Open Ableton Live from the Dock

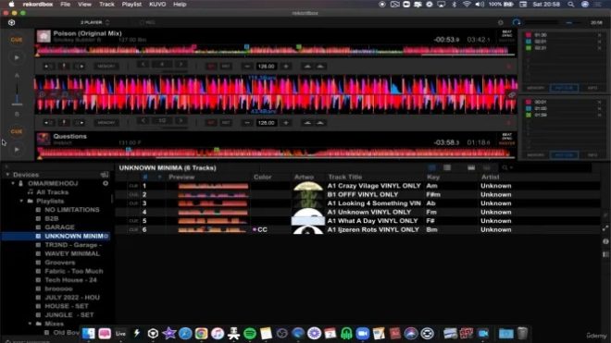tap(120, 333)
